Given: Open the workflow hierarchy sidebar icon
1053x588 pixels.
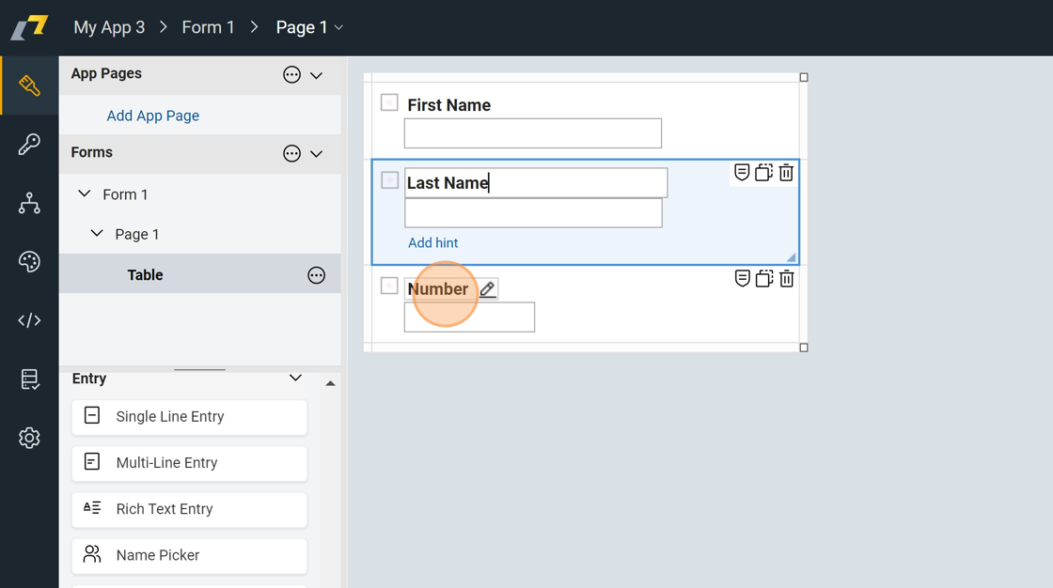Looking at the screenshot, I should (x=29, y=203).
